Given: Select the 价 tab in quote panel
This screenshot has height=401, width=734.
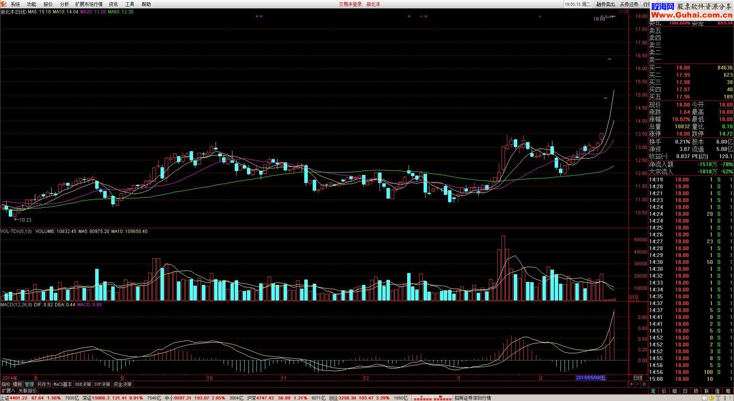Looking at the screenshot, I should 664,391.
